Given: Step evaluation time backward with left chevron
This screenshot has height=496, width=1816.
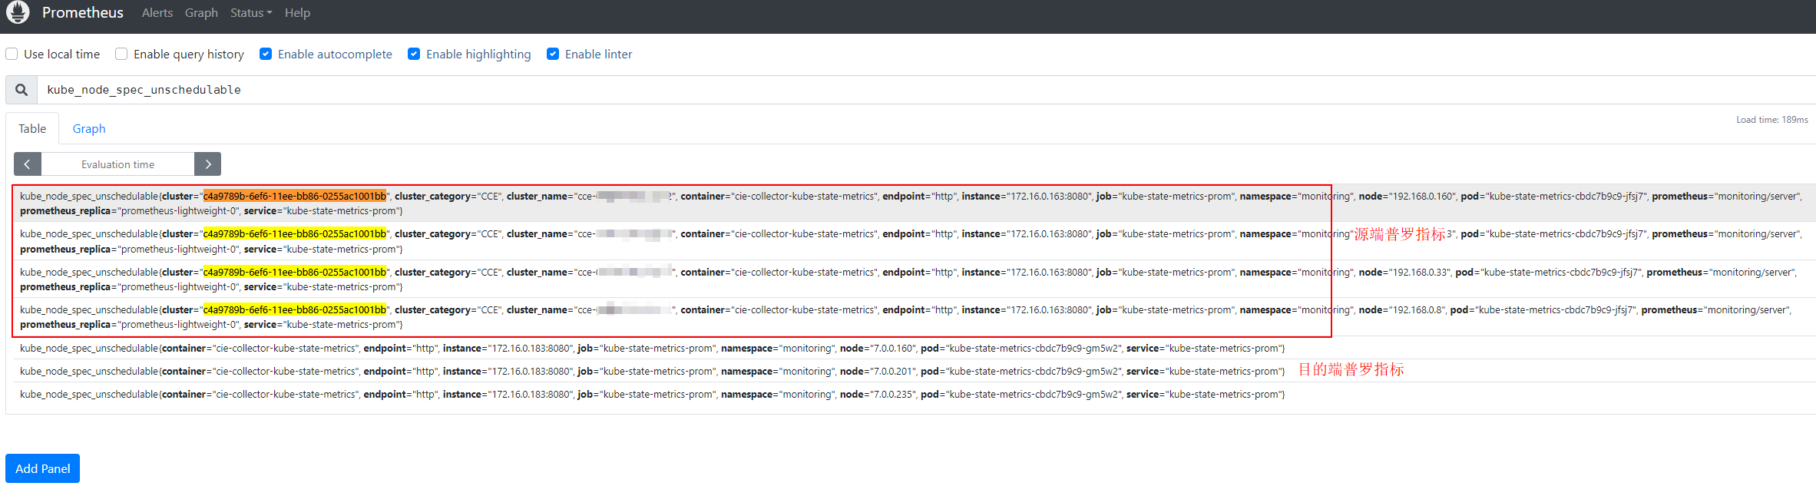Looking at the screenshot, I should click(x=28, y=164).
